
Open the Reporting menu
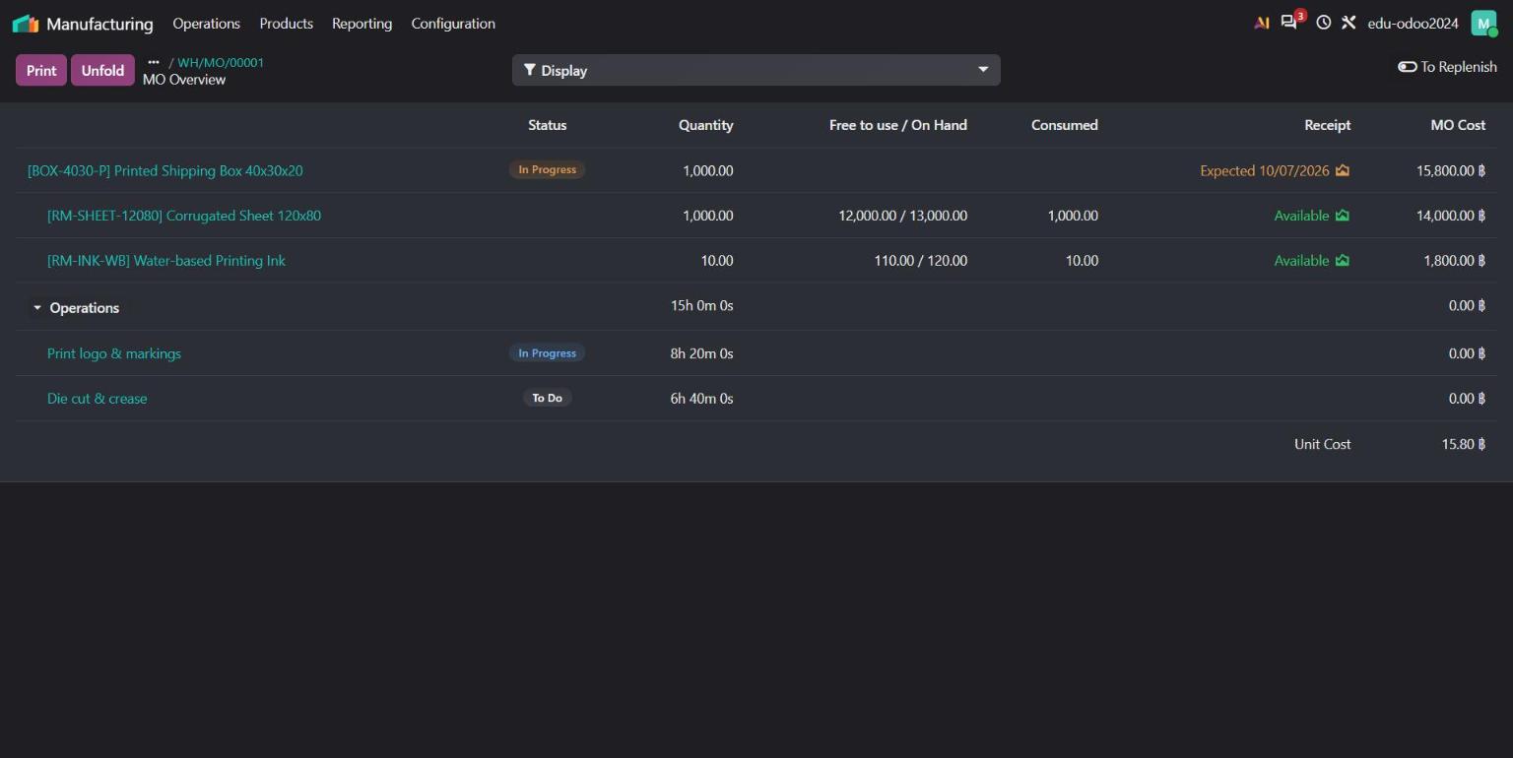point(362,24)
